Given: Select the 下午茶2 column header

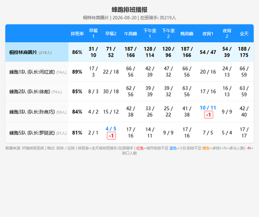Looking at the screenshot, I should click(x=168, y=34).
